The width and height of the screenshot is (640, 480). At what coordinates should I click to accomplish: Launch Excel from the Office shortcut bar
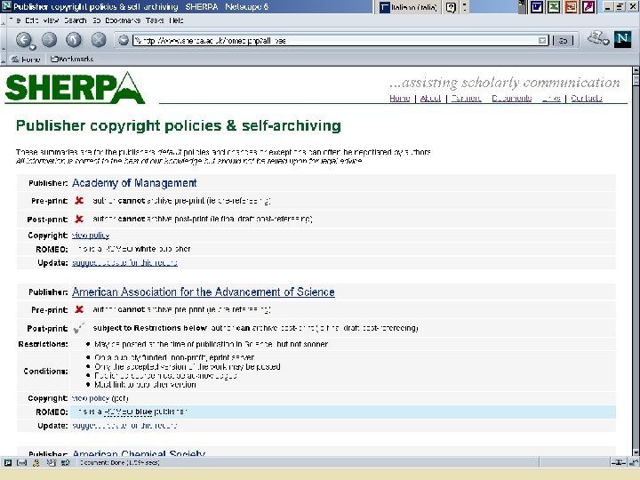point(554,6)
